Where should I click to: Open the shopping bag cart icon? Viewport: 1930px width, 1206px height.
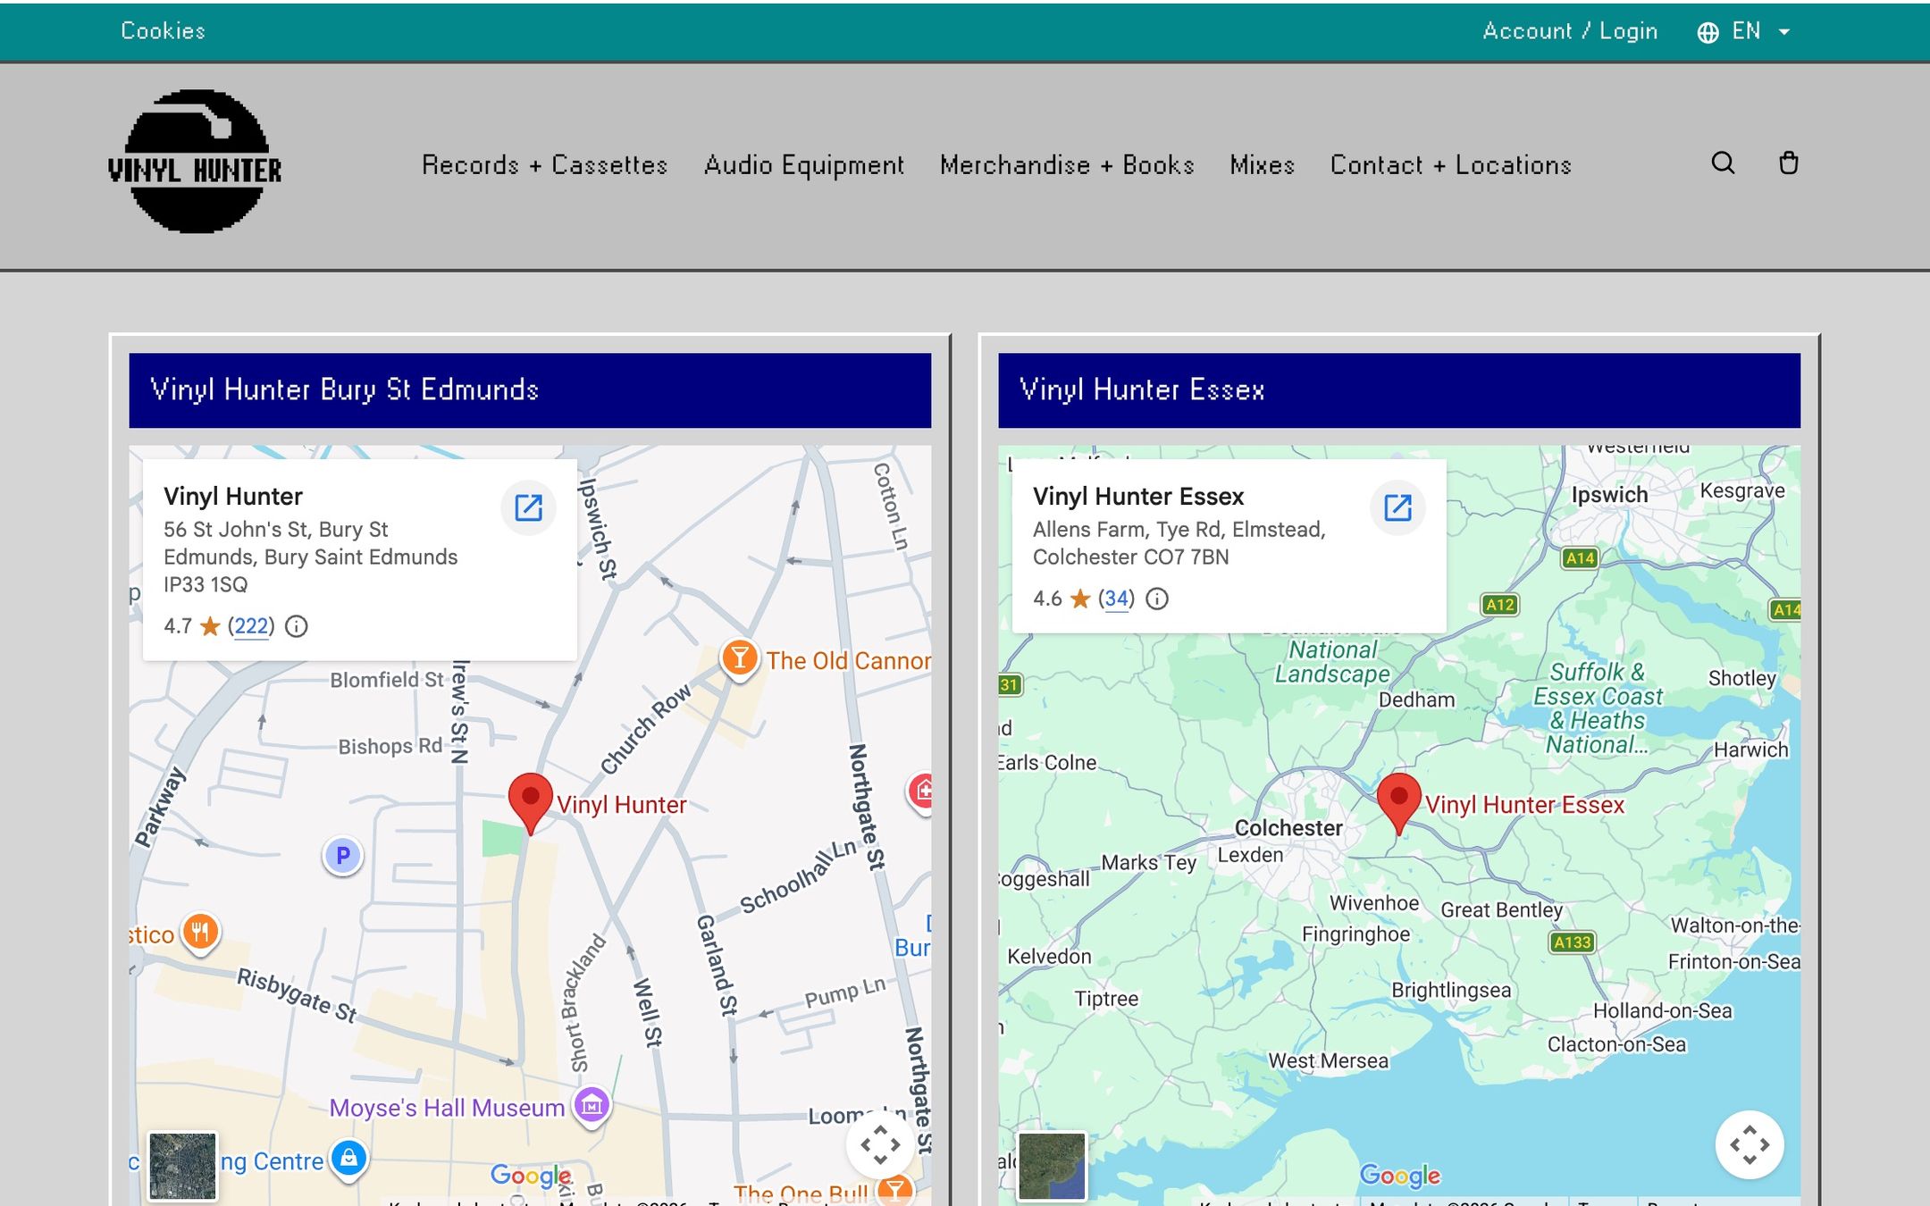pyautogui.click(x=1788, y=163)
